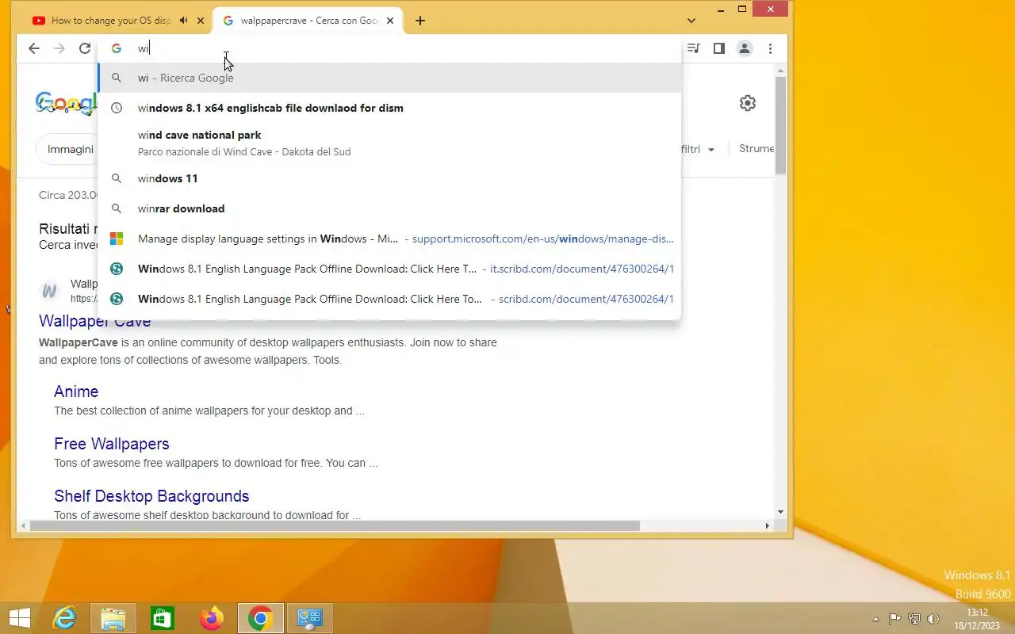
Task: Open Chrome three-dot menu
Action: point(770,48)
